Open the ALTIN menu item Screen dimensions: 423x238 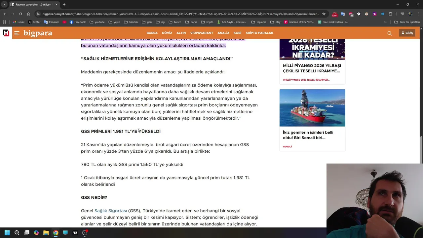[x=181, y=33]
